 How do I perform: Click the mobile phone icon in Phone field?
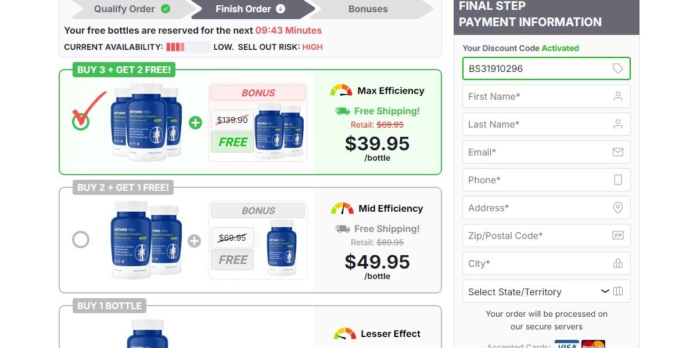pyautogui.click(x=618, y=180)
